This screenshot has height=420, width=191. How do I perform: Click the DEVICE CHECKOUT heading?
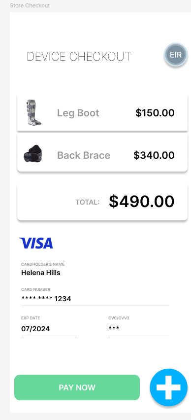79,57
